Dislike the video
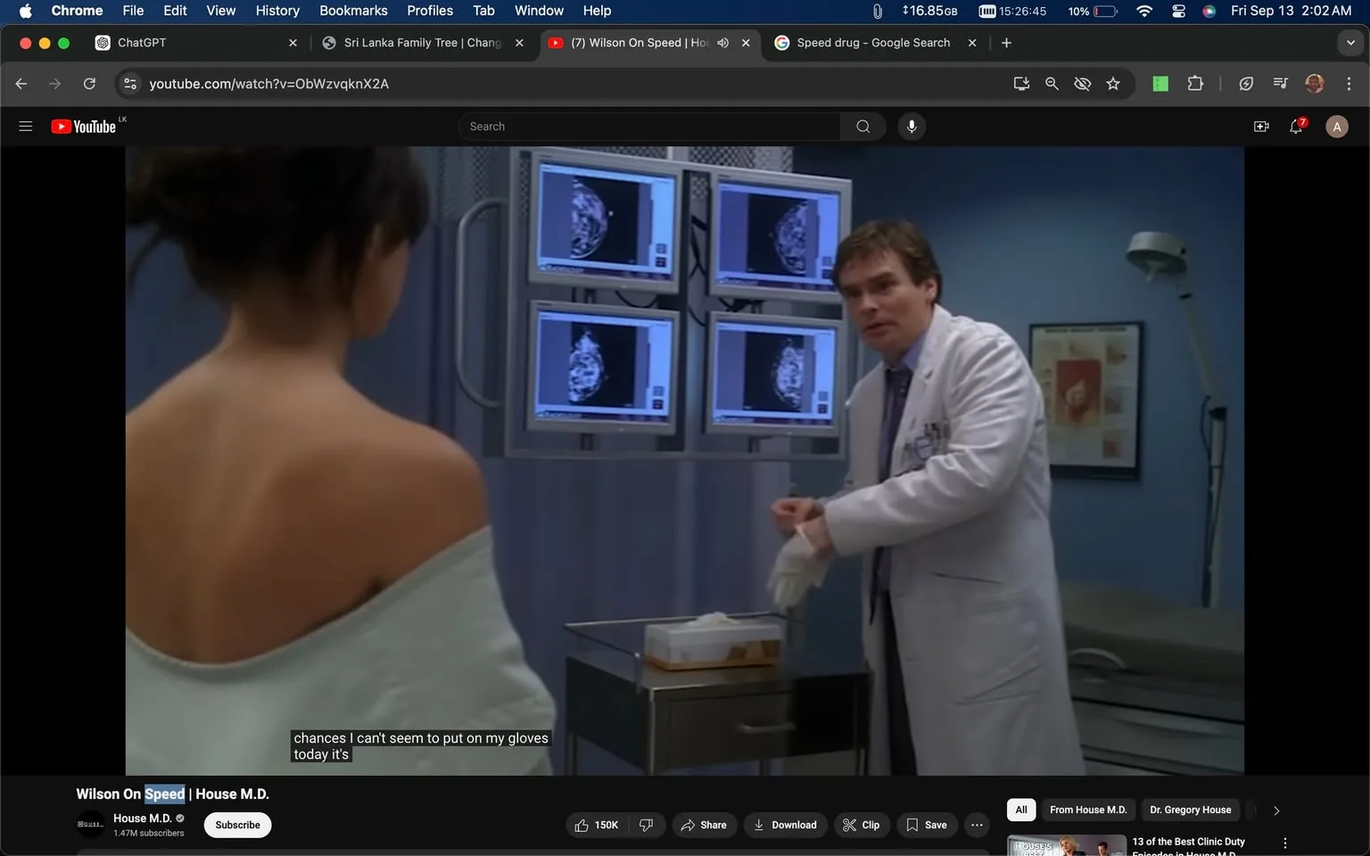This screenshot has height=856, width=1370. (x=646, y=825)
